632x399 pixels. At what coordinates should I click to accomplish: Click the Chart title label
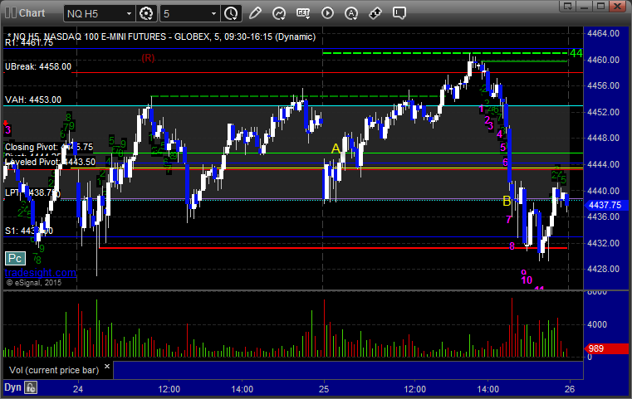32,13
